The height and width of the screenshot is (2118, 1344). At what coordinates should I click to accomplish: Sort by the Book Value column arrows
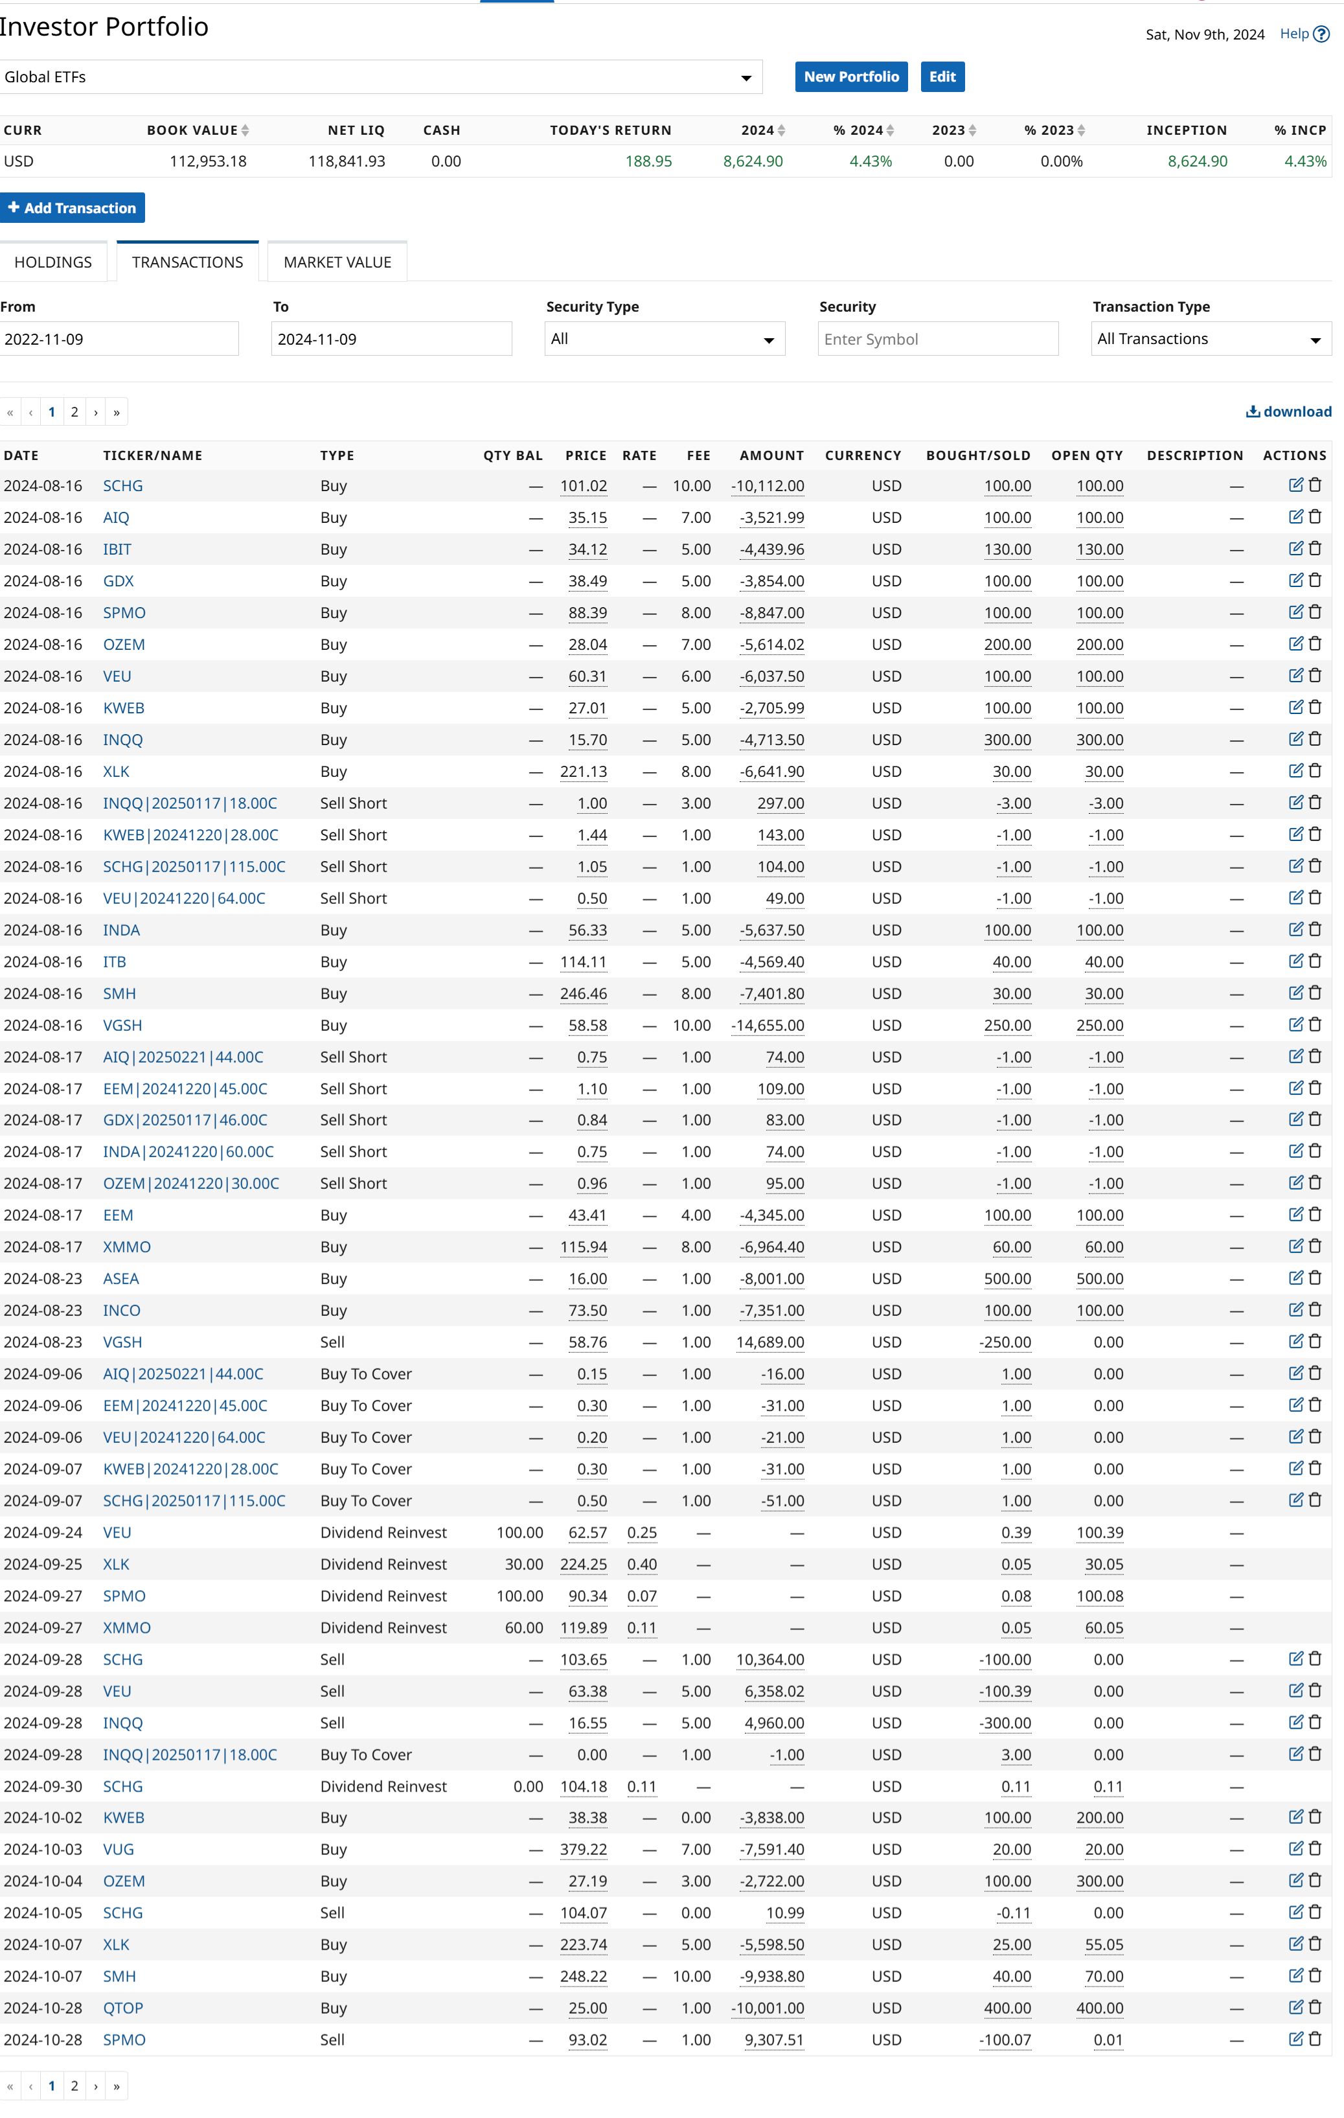point(245,130)
